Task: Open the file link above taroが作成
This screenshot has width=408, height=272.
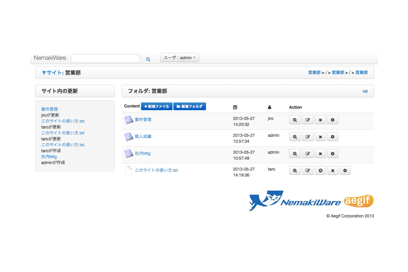Action: pyautogui.click(x=63, y=145)
